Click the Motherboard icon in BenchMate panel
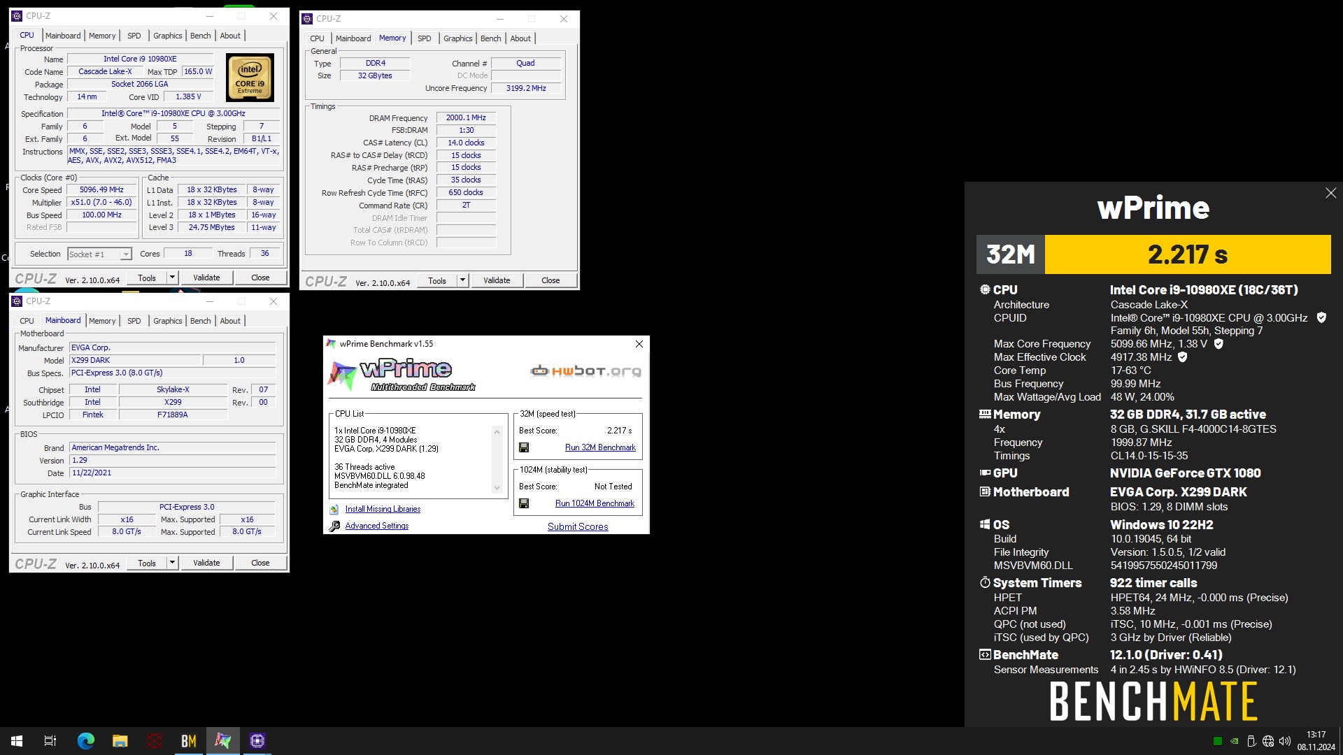Screen dimensions: 1343x755 (985, 492)
